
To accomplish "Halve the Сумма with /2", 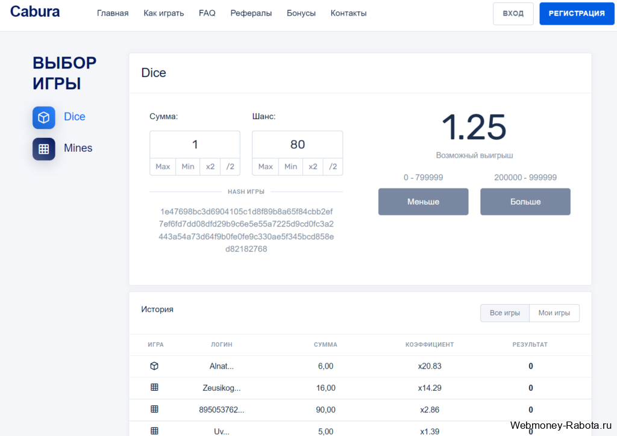I will (x=230, y=167).
